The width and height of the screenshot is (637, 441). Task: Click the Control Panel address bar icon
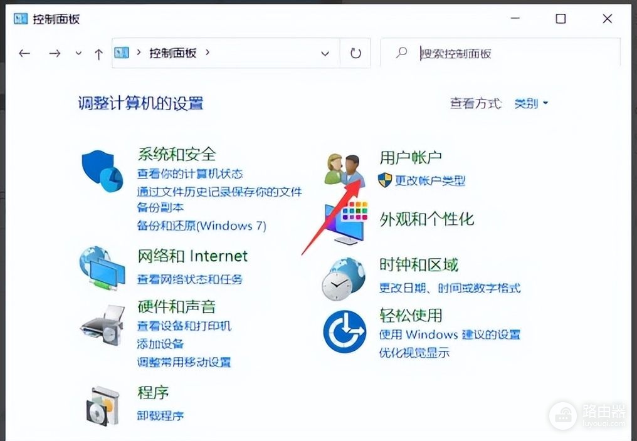pyautogui.click(x=122, y=53)
